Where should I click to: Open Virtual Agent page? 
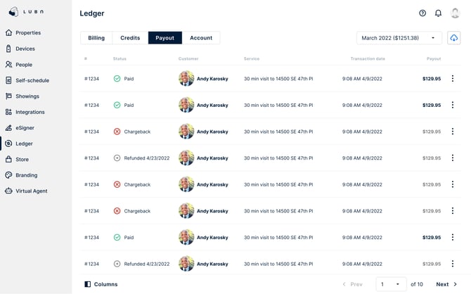[x=27, y=191]
